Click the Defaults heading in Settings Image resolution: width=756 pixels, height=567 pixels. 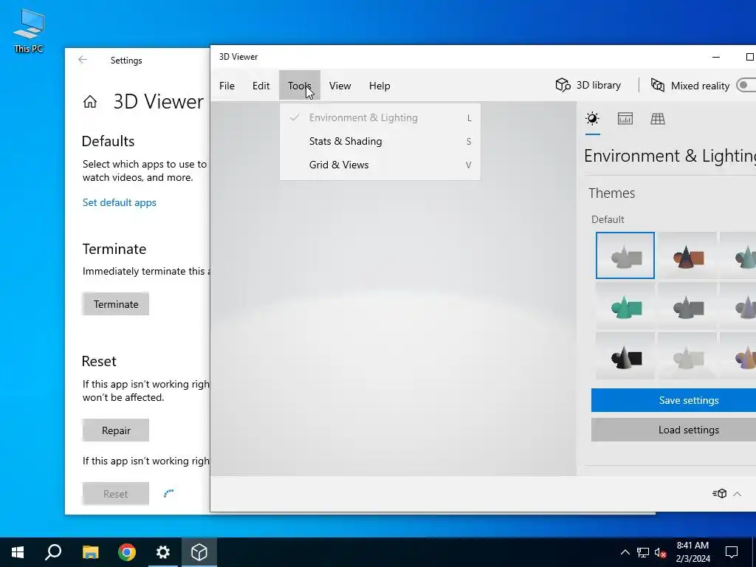point(108,141)
